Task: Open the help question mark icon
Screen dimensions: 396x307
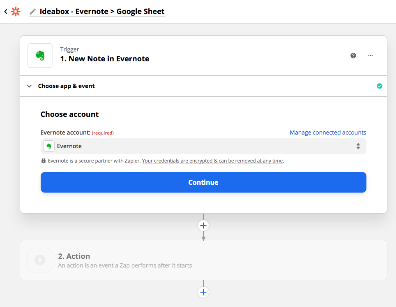Action: [353, 56]
